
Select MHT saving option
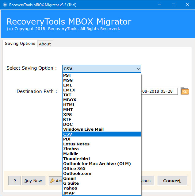tap(102, 110)
